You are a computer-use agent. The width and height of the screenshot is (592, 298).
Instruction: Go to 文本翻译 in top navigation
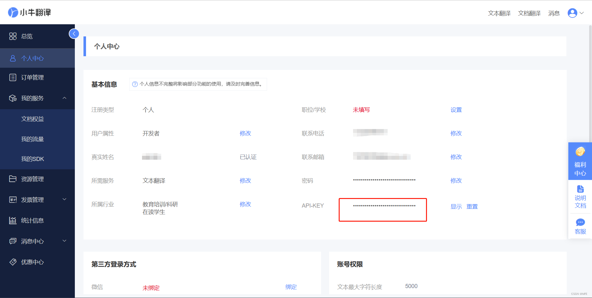[499, 13]
